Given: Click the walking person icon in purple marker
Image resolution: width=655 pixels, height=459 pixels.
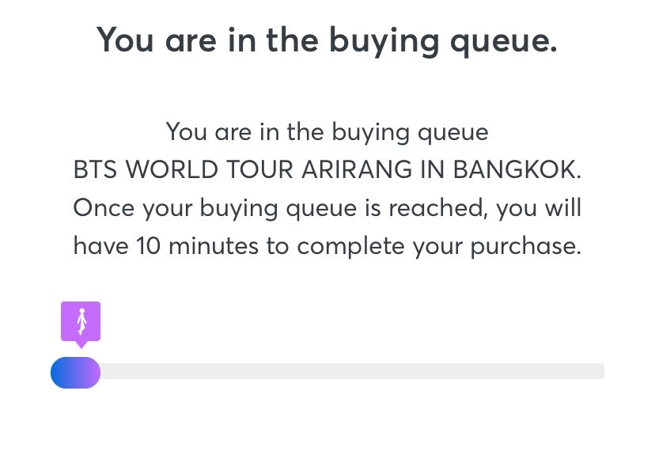Looking at the screenshot, I should coord(81,321).
